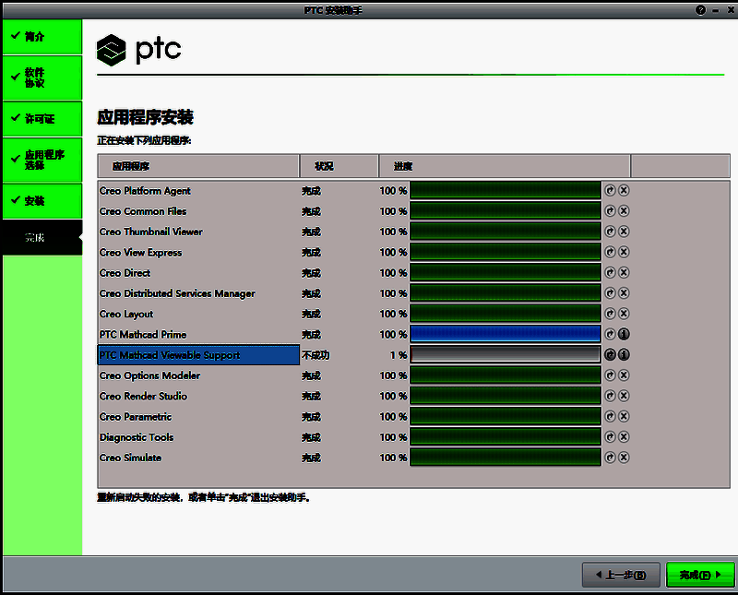Open info icon for PTC Mathcad Prime
The image size is (738, 595).
[625, 334]
